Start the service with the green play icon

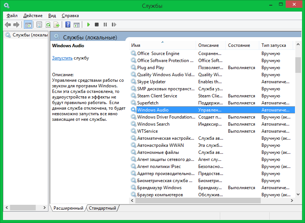click(x=89, y=25)
